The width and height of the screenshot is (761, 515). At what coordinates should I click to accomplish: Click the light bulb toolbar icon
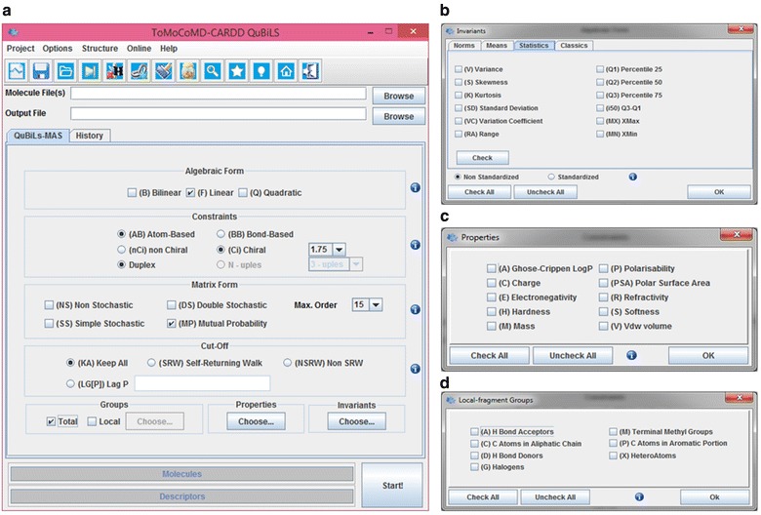(261, 71)
